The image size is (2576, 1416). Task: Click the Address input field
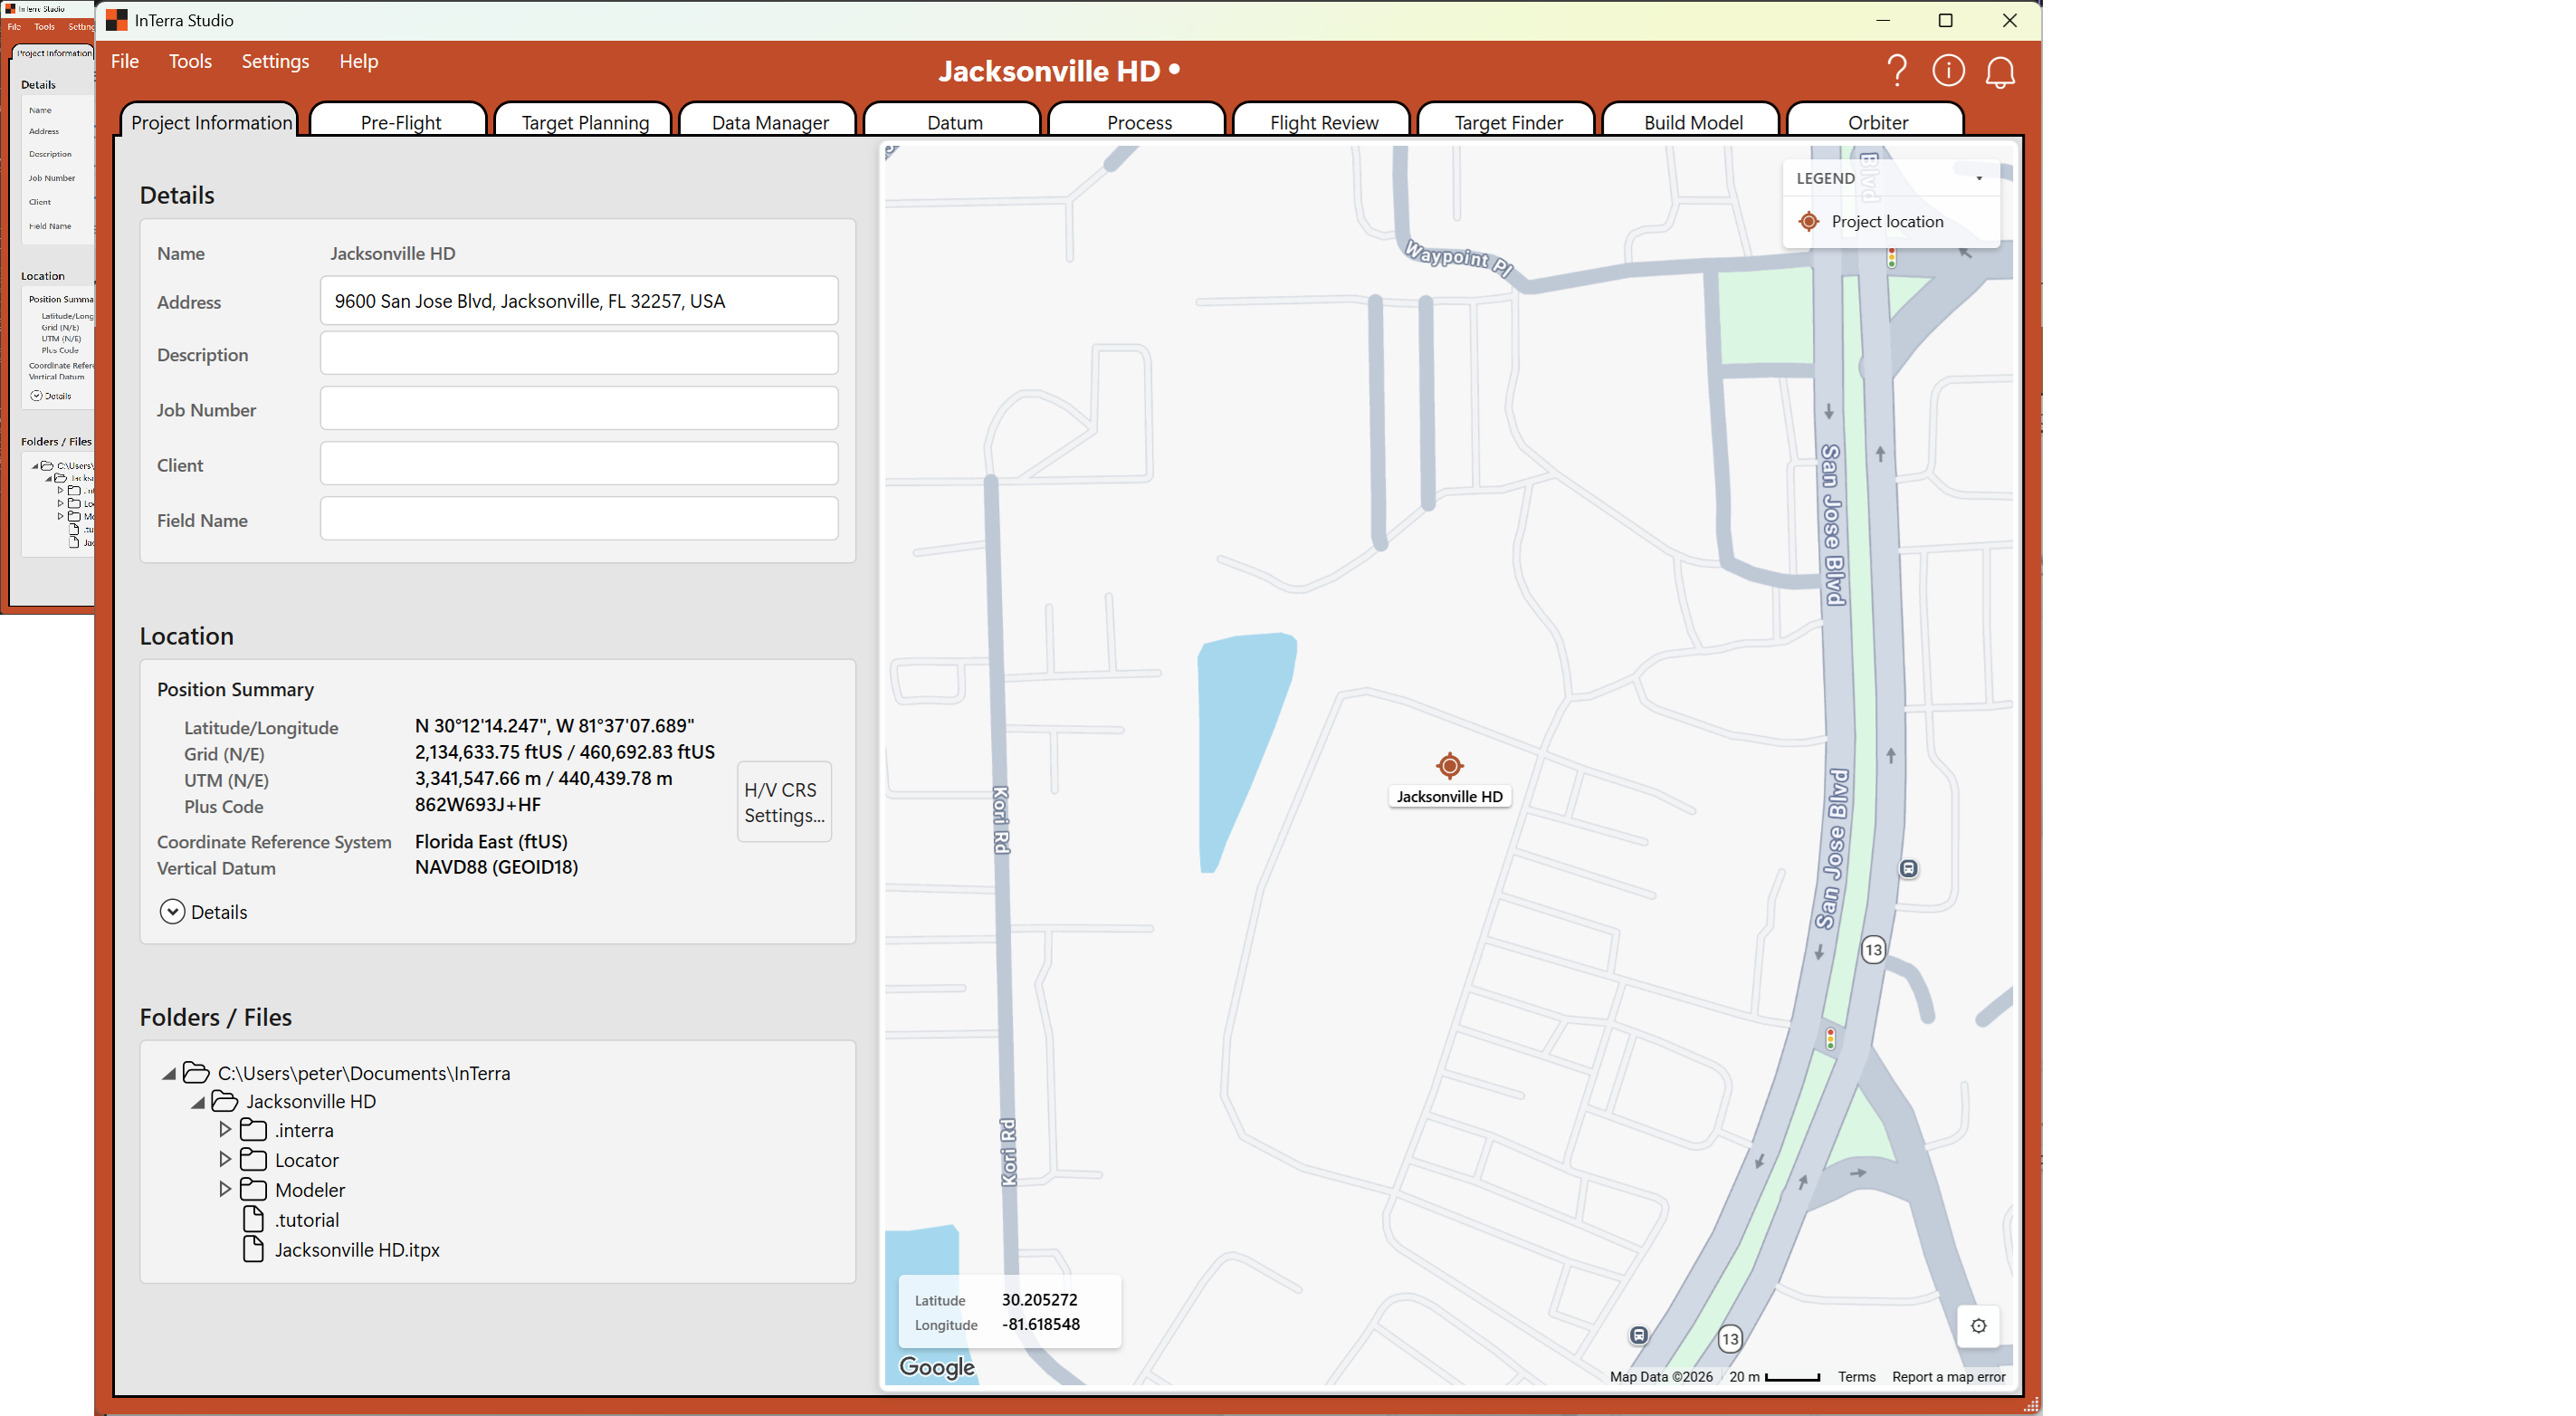click(579, 301)
